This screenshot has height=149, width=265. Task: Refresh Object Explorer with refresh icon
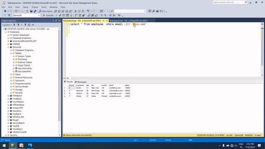(x=29, y=25)
